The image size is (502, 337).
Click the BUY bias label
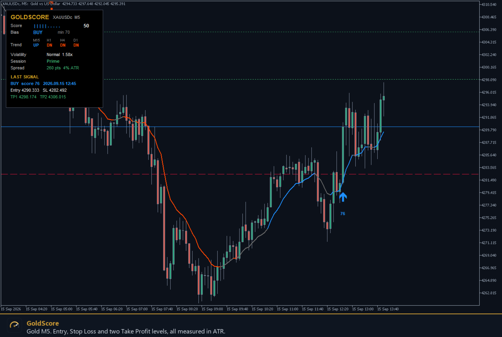[38, 33]
